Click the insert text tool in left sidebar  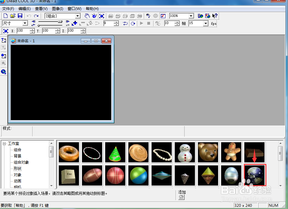click(3, 40)
